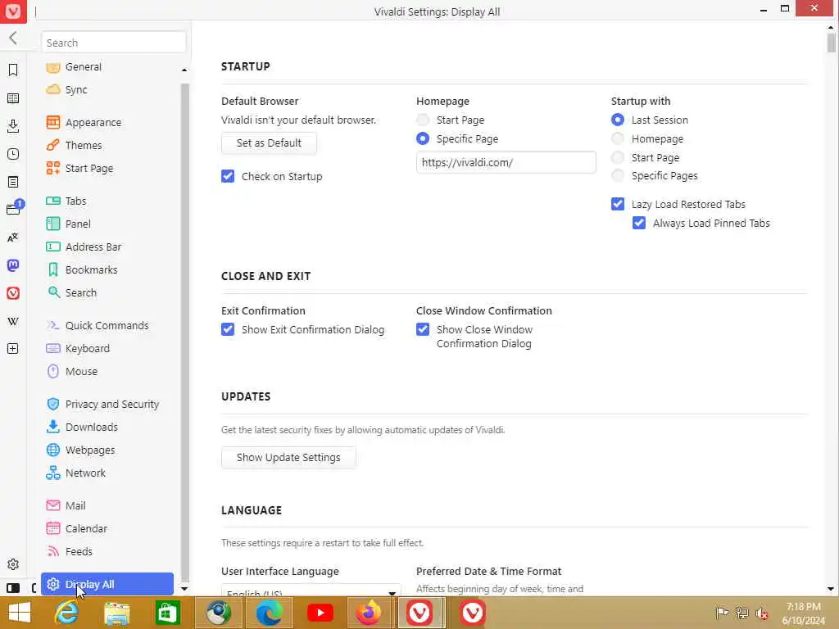Open the Mastodon web panel icon
This screenshot has width=839, height=629.
pyautogui.click(x=13, y=265)
